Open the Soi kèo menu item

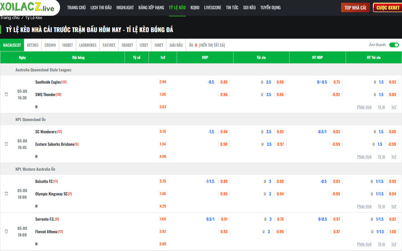point(249,8)
